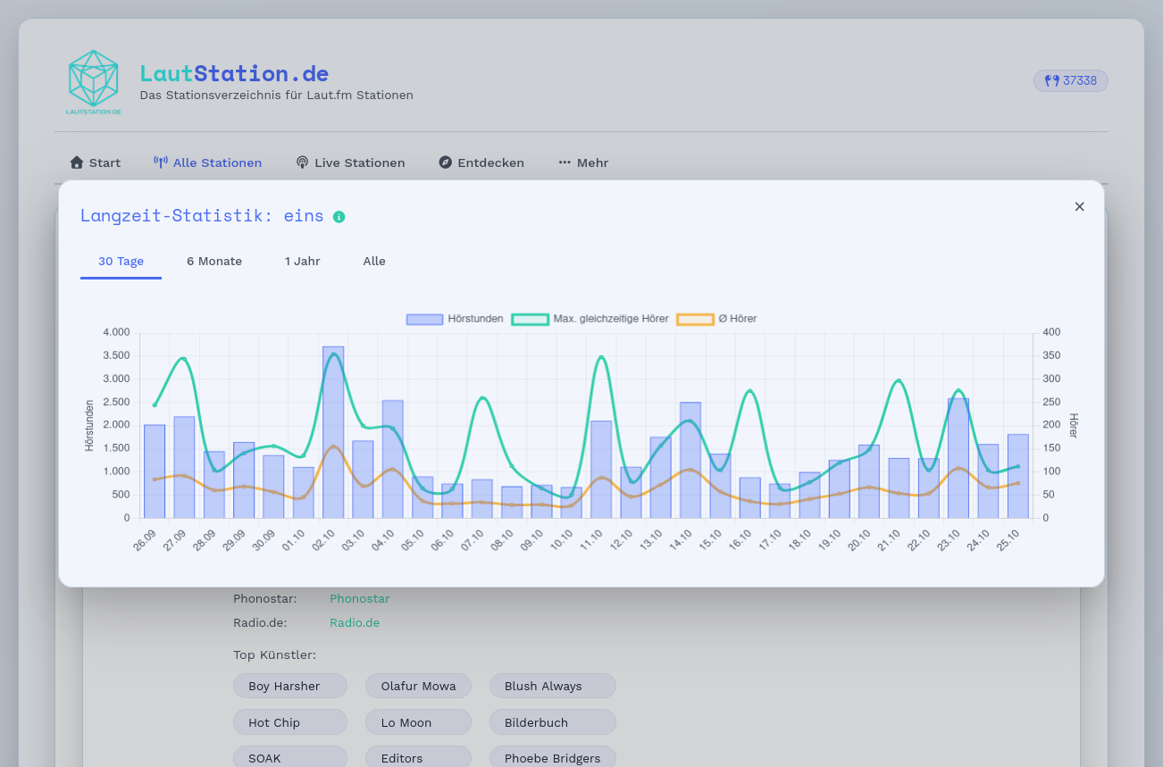Click the compass icon beside Entdecken

pos(446,163)
